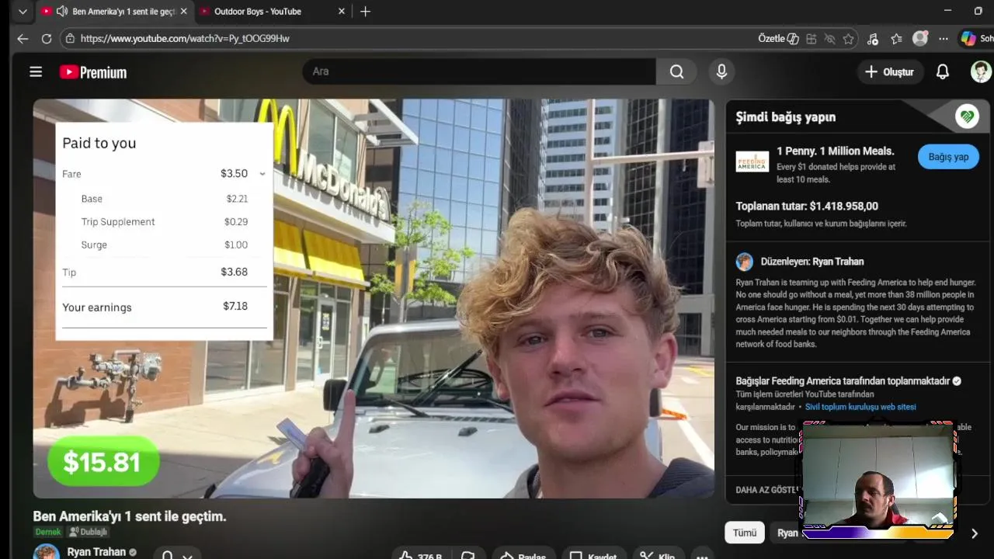Click the green heart donation badge icon
The image size is (994, 559).
pos(967,116)
